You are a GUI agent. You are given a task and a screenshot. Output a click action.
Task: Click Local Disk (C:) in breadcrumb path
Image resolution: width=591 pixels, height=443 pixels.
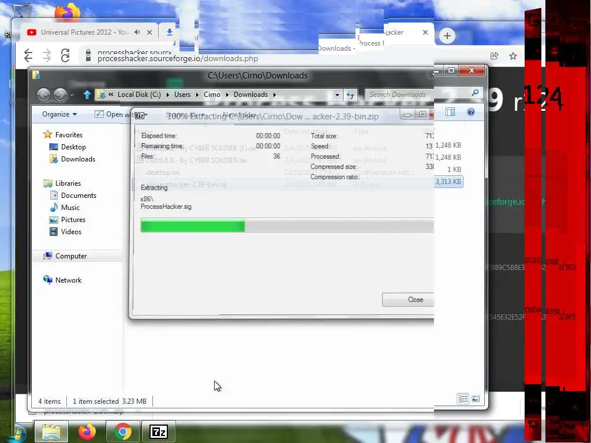(x=139, y=95)
